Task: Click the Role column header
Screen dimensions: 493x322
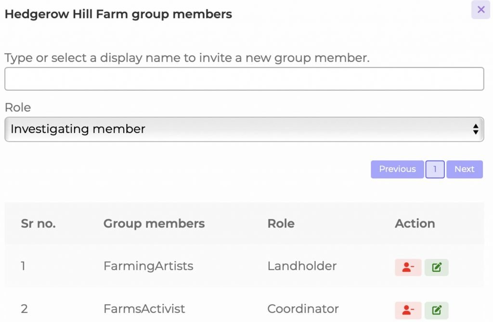Action: [x=281, y=223]
